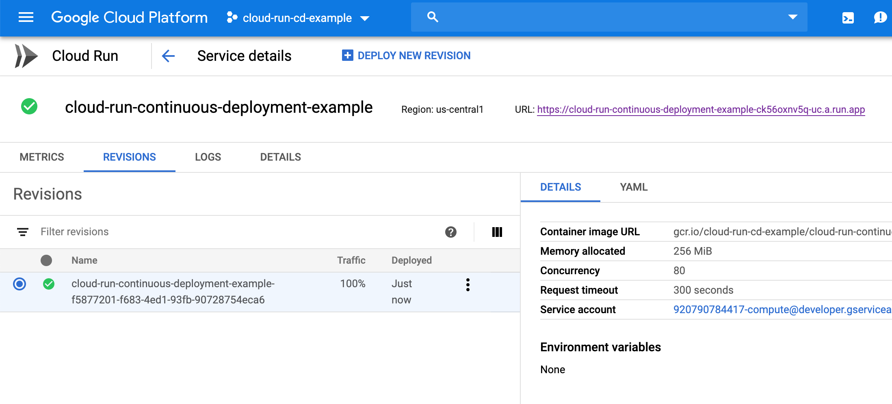This screenshot has height=404, width=892.
Task: Activate Cloud Shell terminal icon
Action: coord(848,18)
